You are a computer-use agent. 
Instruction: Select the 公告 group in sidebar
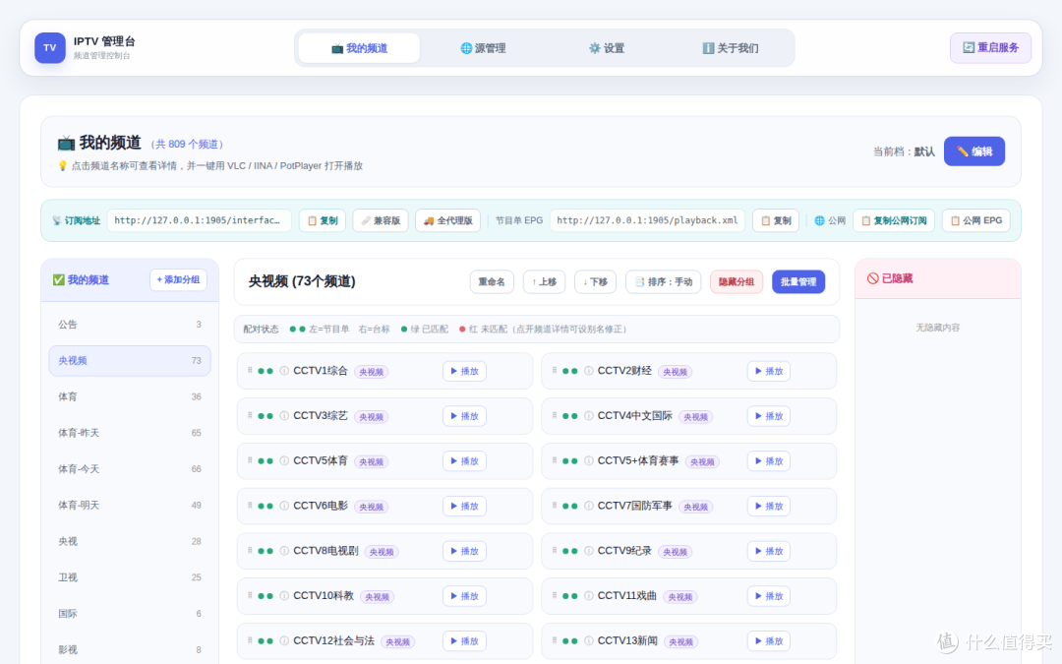coord(130,325)
